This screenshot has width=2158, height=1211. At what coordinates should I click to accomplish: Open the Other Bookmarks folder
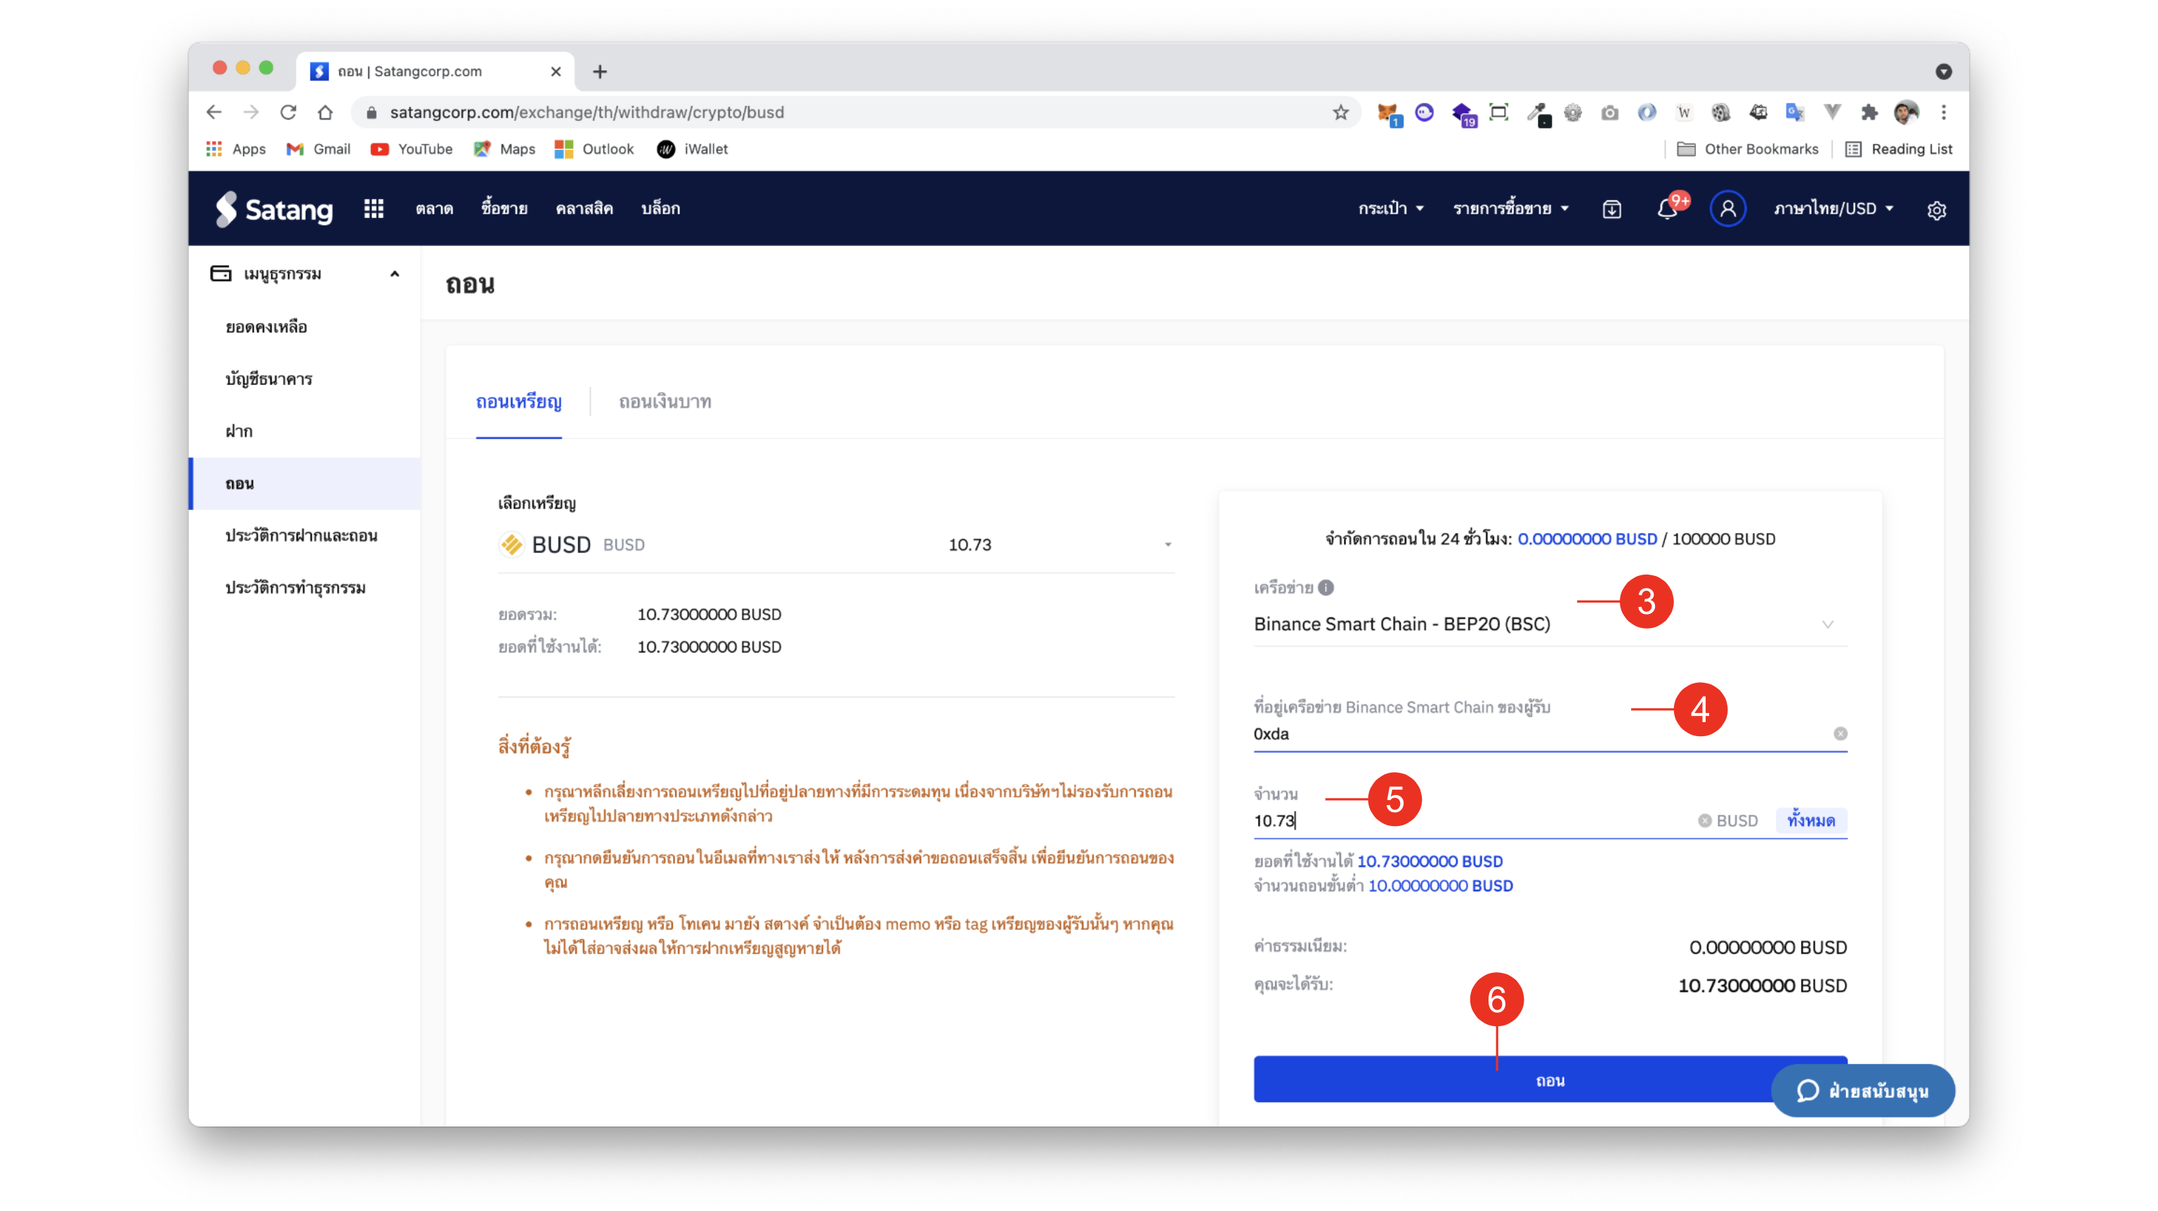click(x=1748, y=149)
